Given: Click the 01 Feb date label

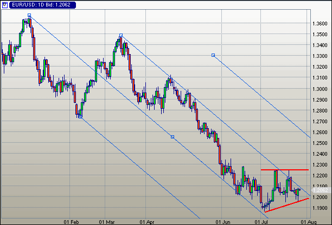Looking at the screenshot, I should tap(72, 221).
